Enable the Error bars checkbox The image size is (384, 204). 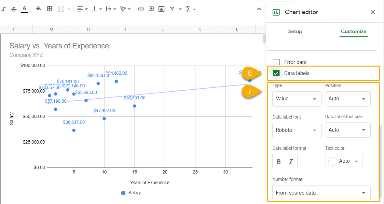pos(276,62)
